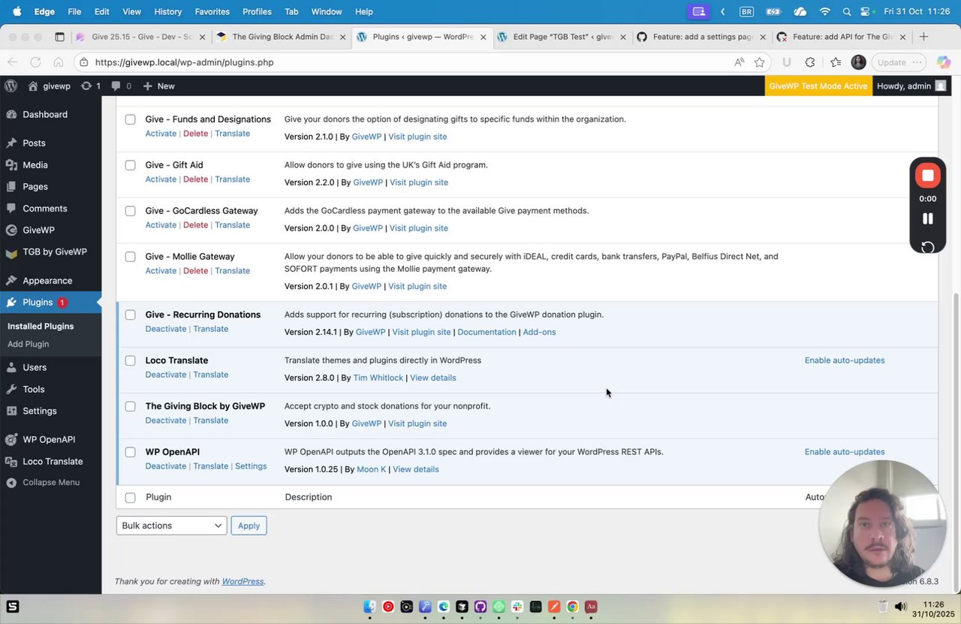
Task: Check the Give - GoCardless Gateway checkbox
Action: (x=131, y=211)
